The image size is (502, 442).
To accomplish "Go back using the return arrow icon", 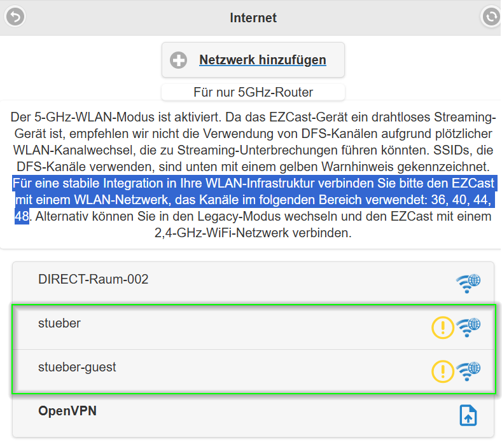I will 15,17.
